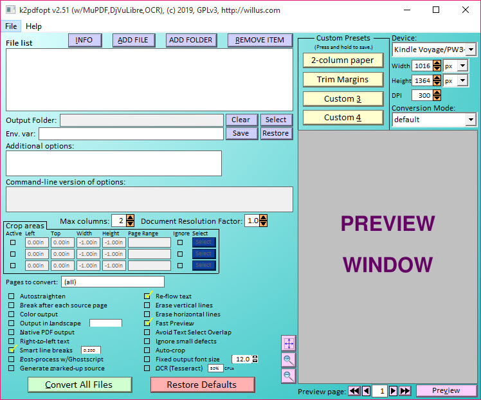
Task: Apply the Trim Margins preset
Action: coord(343,80)
